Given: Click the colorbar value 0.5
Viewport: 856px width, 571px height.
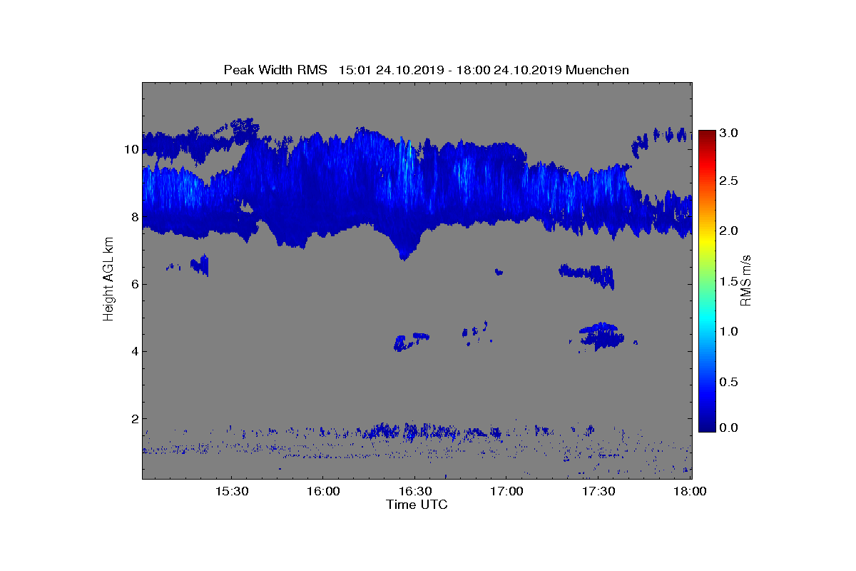Looking at the screenshot, I should pos(730,382).
